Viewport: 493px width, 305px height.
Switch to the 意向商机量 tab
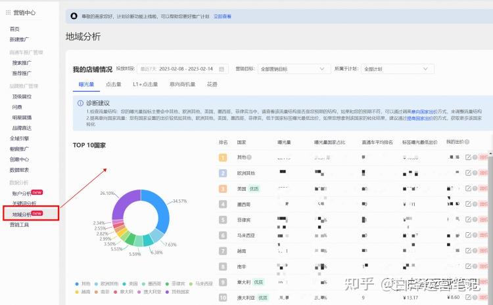[182, 85]
